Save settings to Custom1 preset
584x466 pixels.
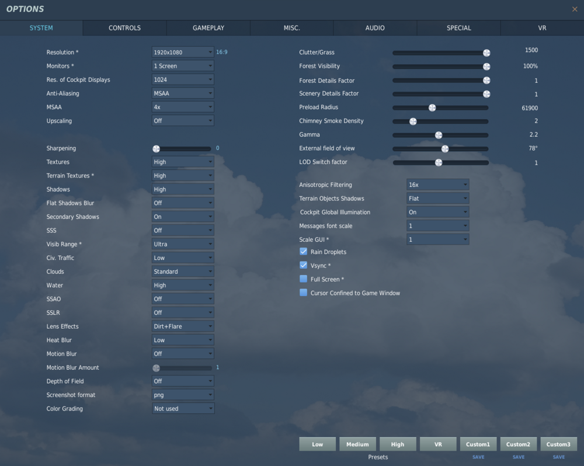[478, 457]
